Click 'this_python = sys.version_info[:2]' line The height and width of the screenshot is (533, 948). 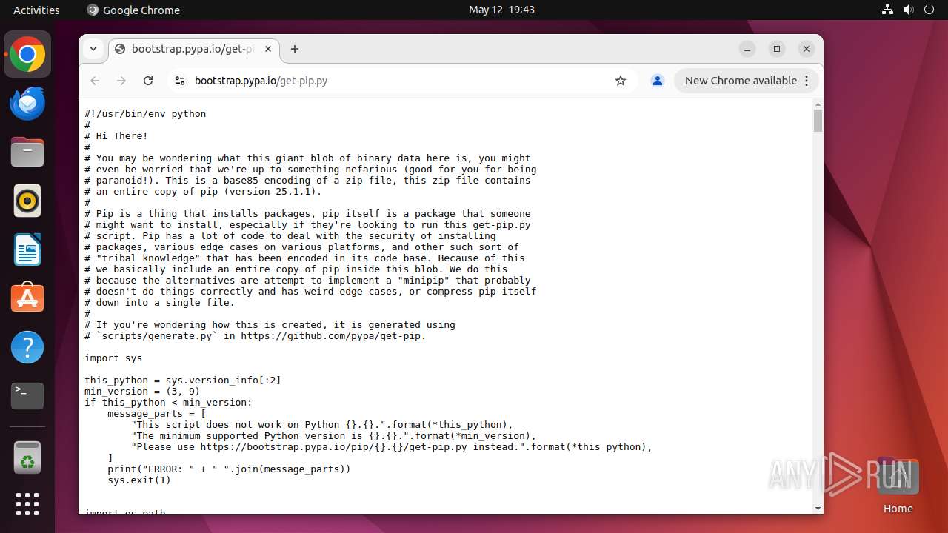point(183,381)
